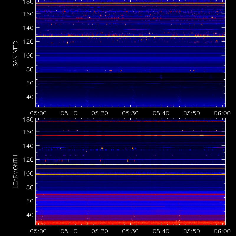
Task: Click the 05:30 time label under San Vito plot
Action: click(x=130, y=113)
